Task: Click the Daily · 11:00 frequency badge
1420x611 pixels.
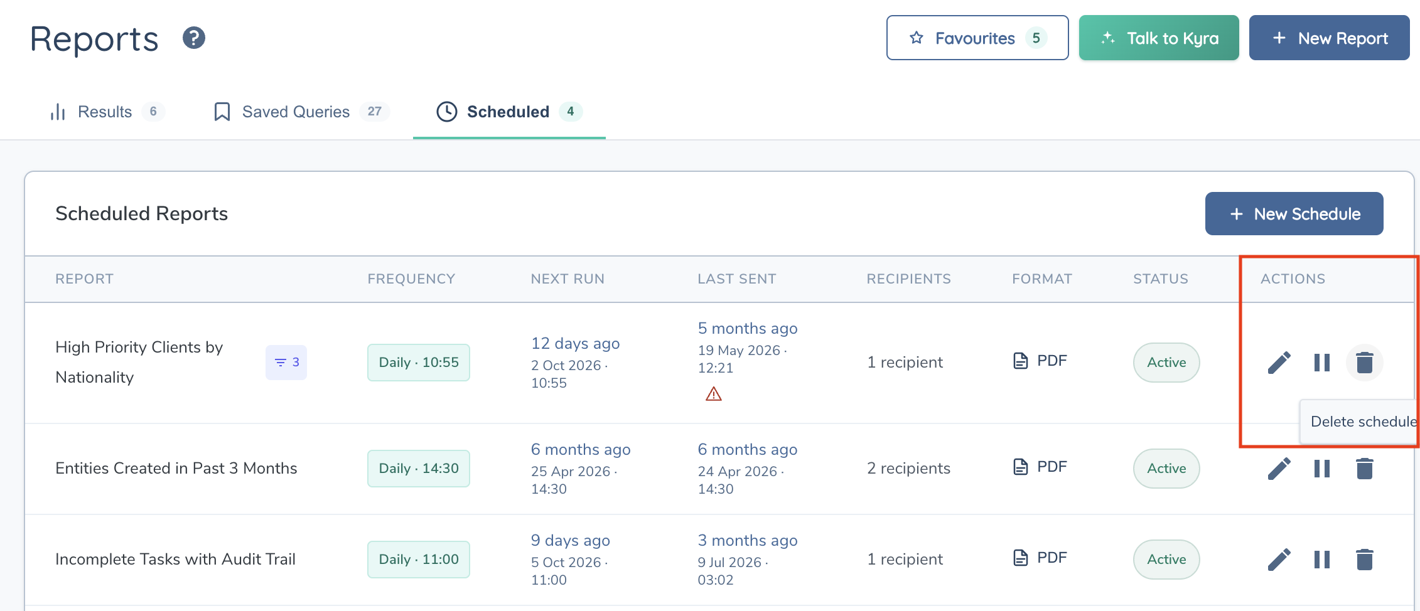Action: (419, 560)
